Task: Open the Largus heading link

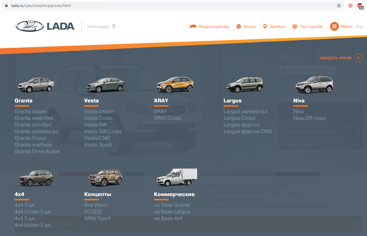Action: click(233, 101)
